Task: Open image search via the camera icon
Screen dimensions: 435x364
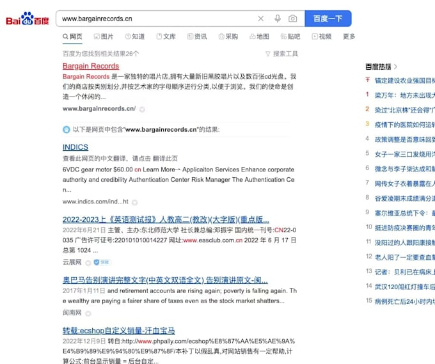Action: [293, 19]
